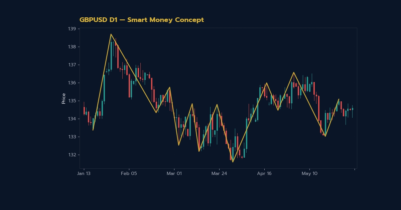401x210 pixels.
Task: Click the lowest zigzag swing trough near 131.6
Action: [x=233, y=162]
